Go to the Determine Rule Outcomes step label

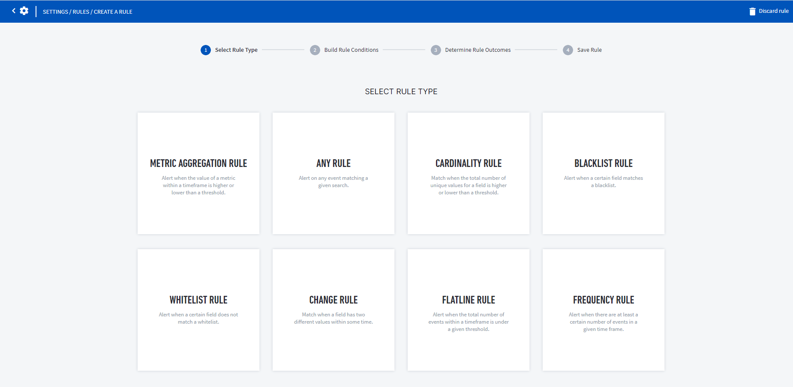pyautogui.click(x=478, y=50)
